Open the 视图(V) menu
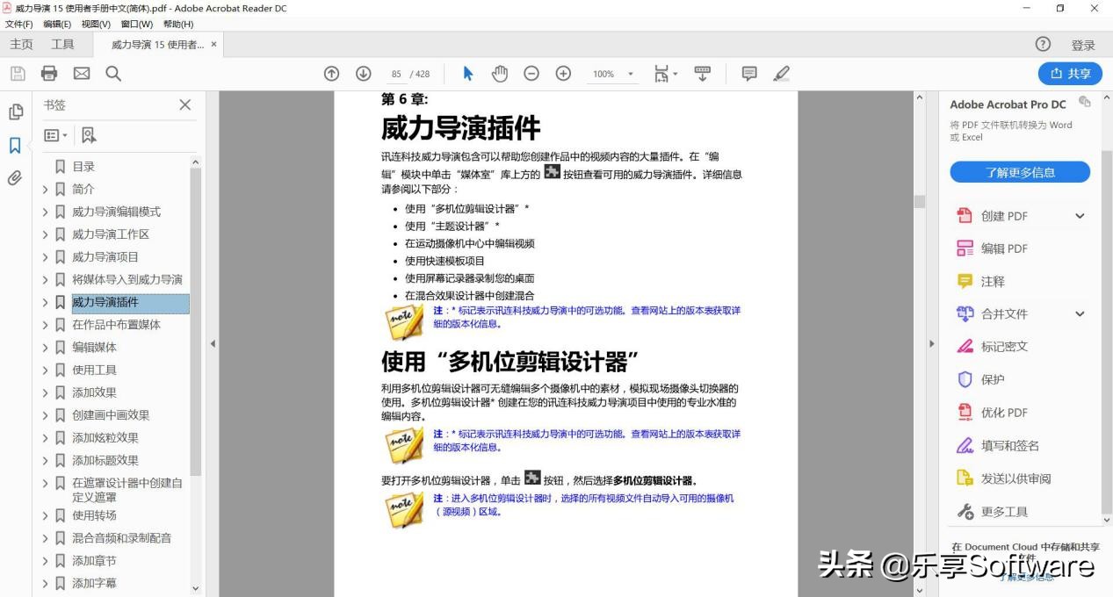The height and width of the screenshot is (597, 1113). pyautogui.click(x=96, y=24)
